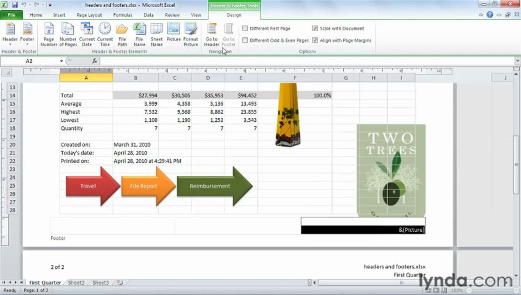Expand the Name Box dropdown arrow
The image size is (521, 295).
pyautogui.click(x=61, y=61)
